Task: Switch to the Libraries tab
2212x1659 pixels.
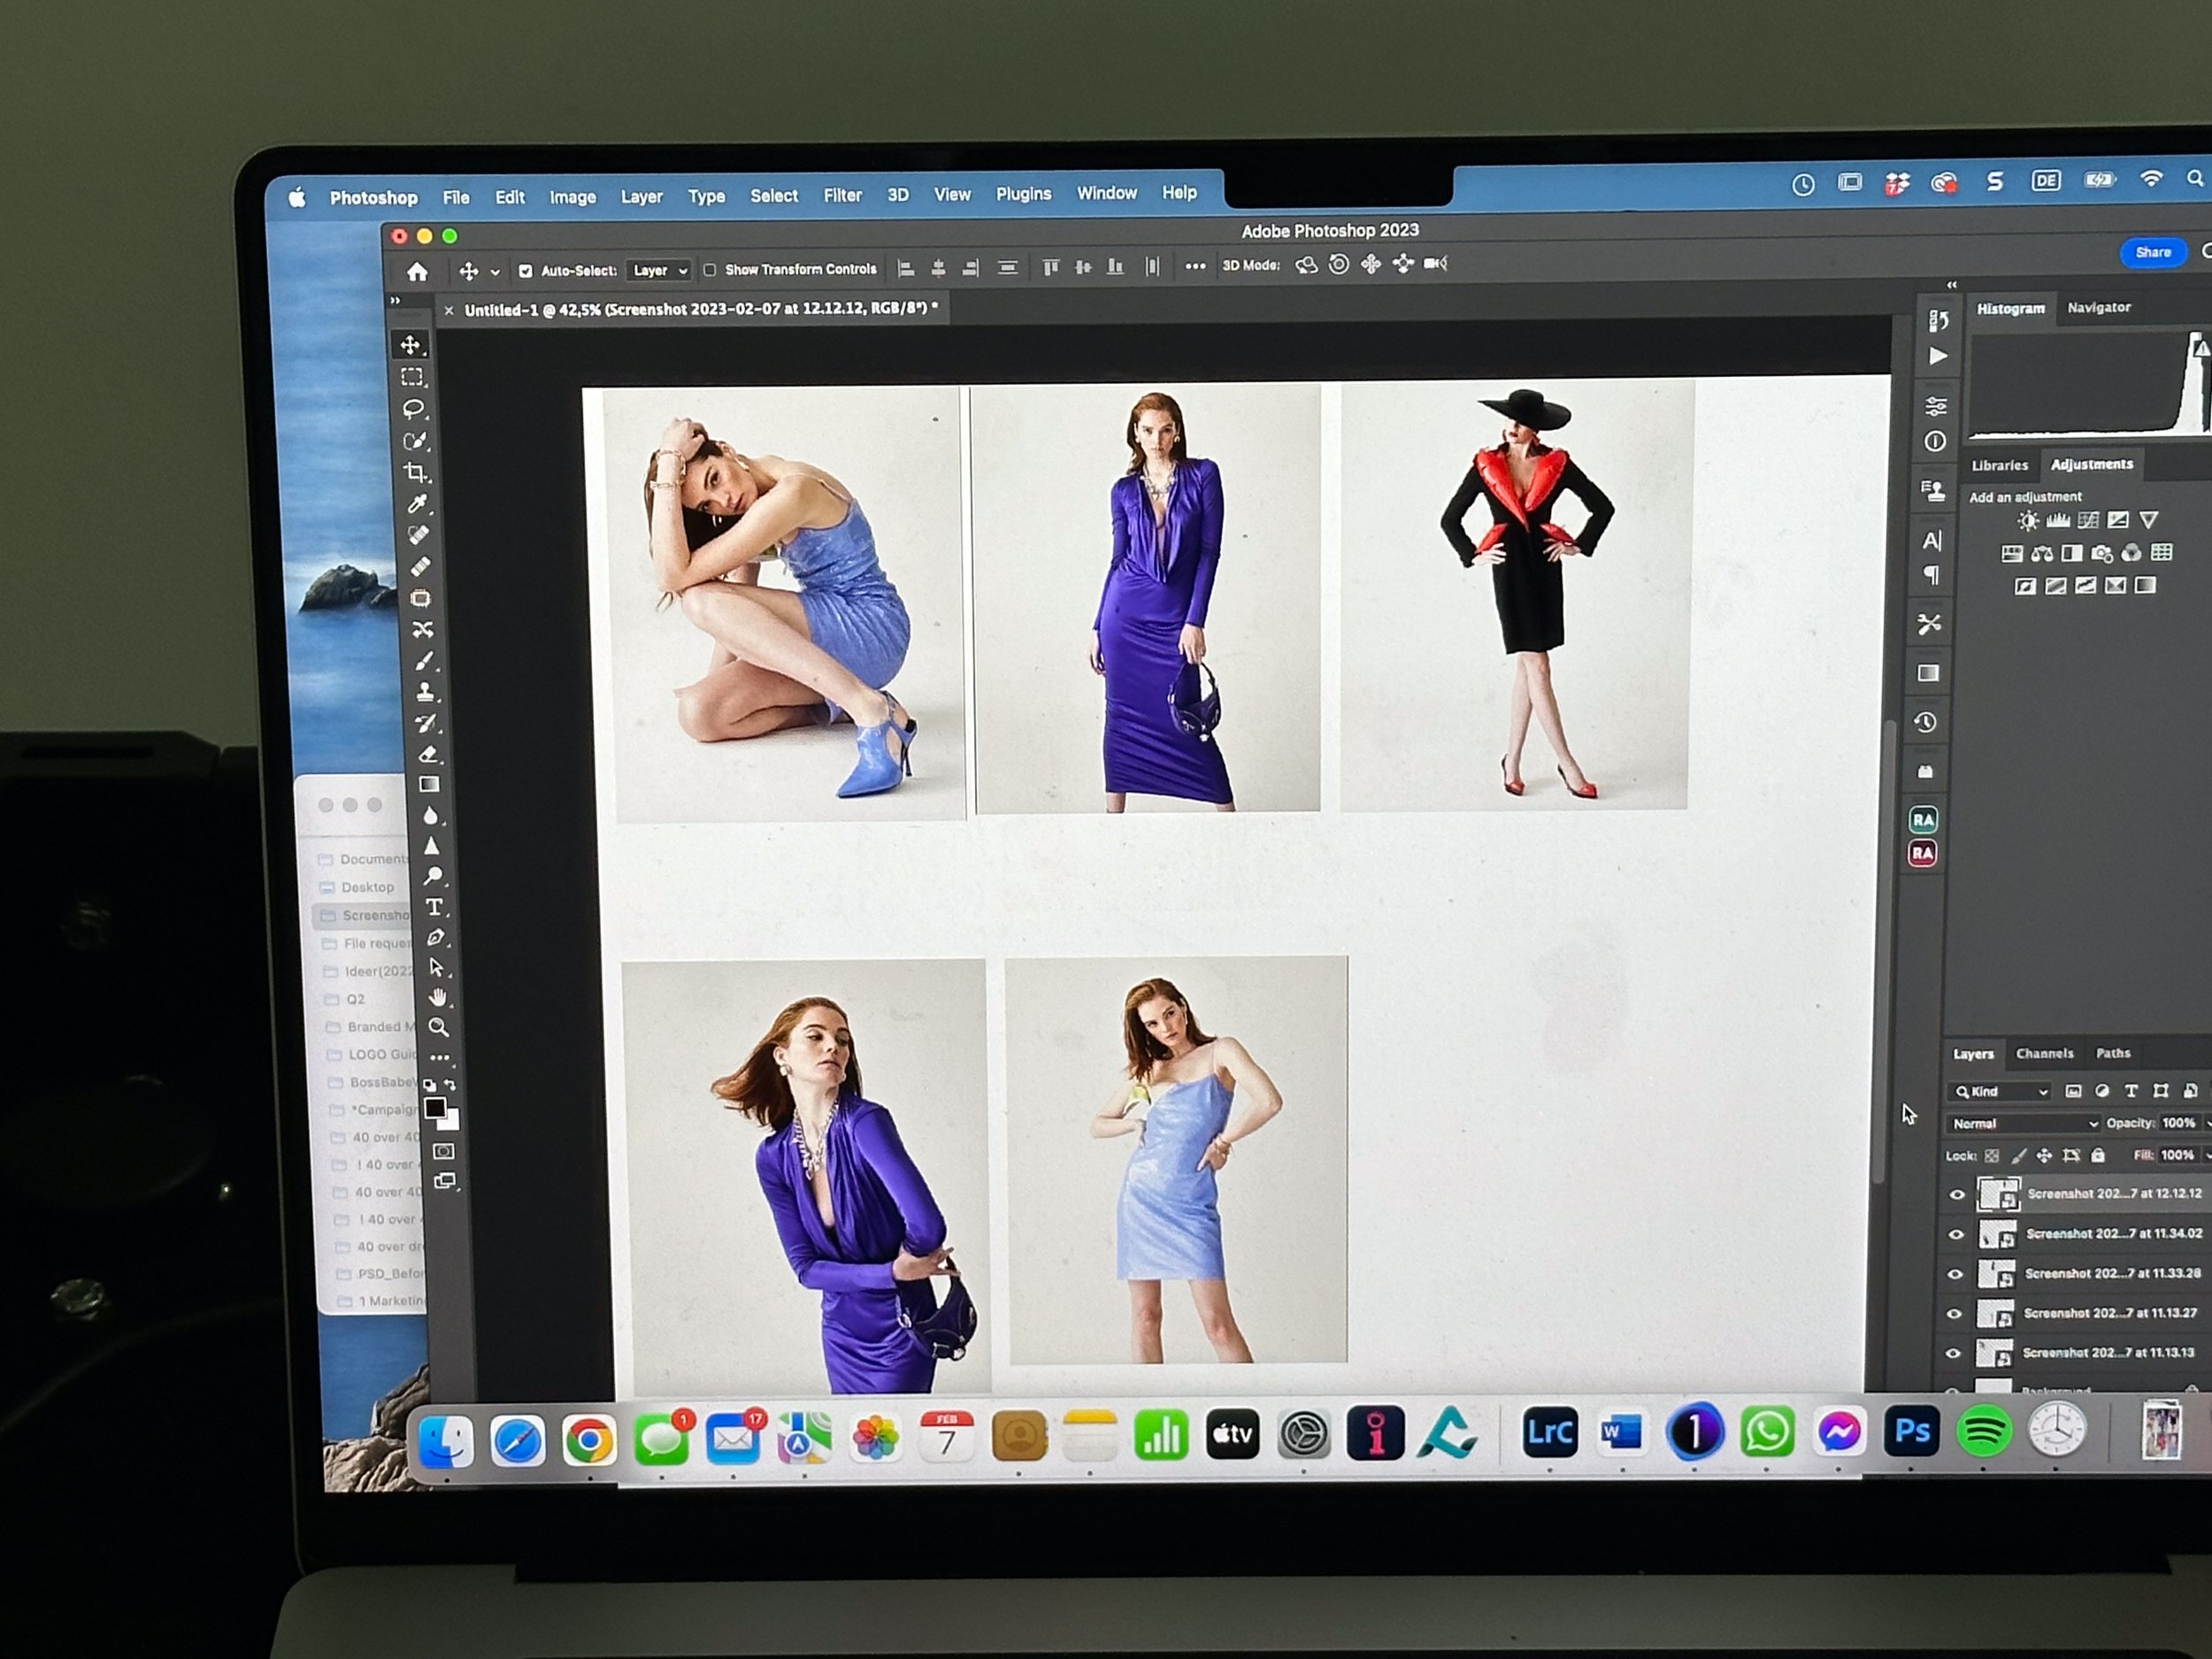Action: coord(1999,465)
